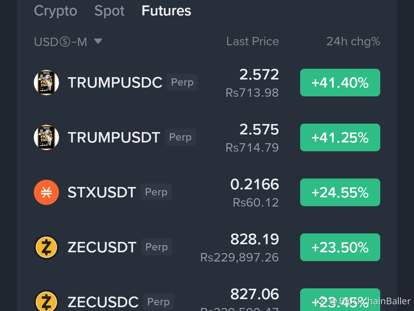Expand the USDⓈ-M dropdown arrow
The width and height of the screenshot is (414, 311).
coord(98,41)
